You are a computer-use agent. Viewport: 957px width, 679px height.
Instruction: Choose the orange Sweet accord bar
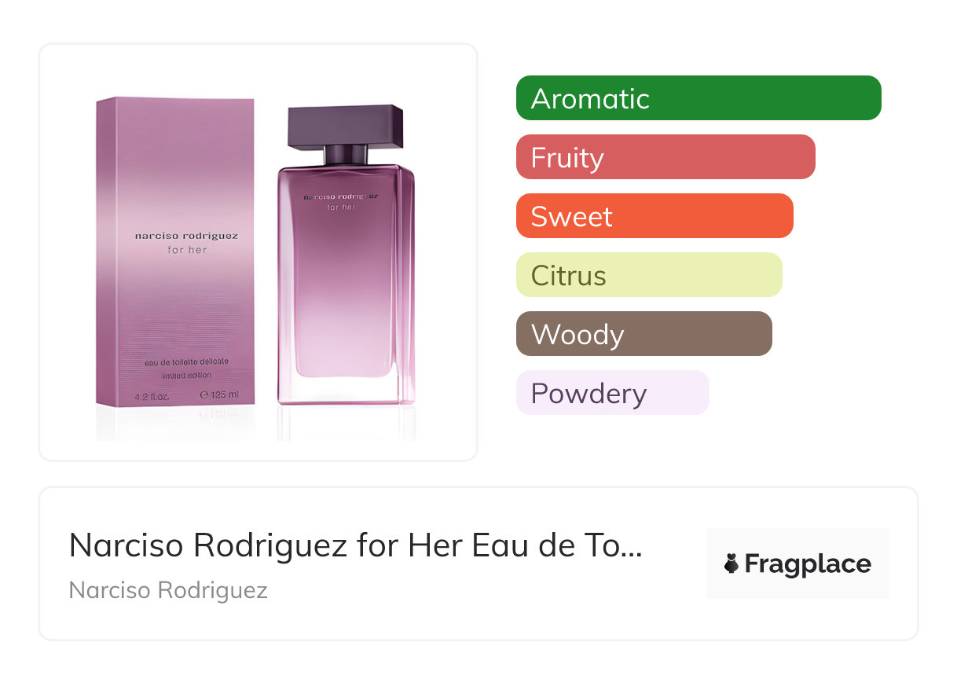pyautogui.click(x=654, y=216)
